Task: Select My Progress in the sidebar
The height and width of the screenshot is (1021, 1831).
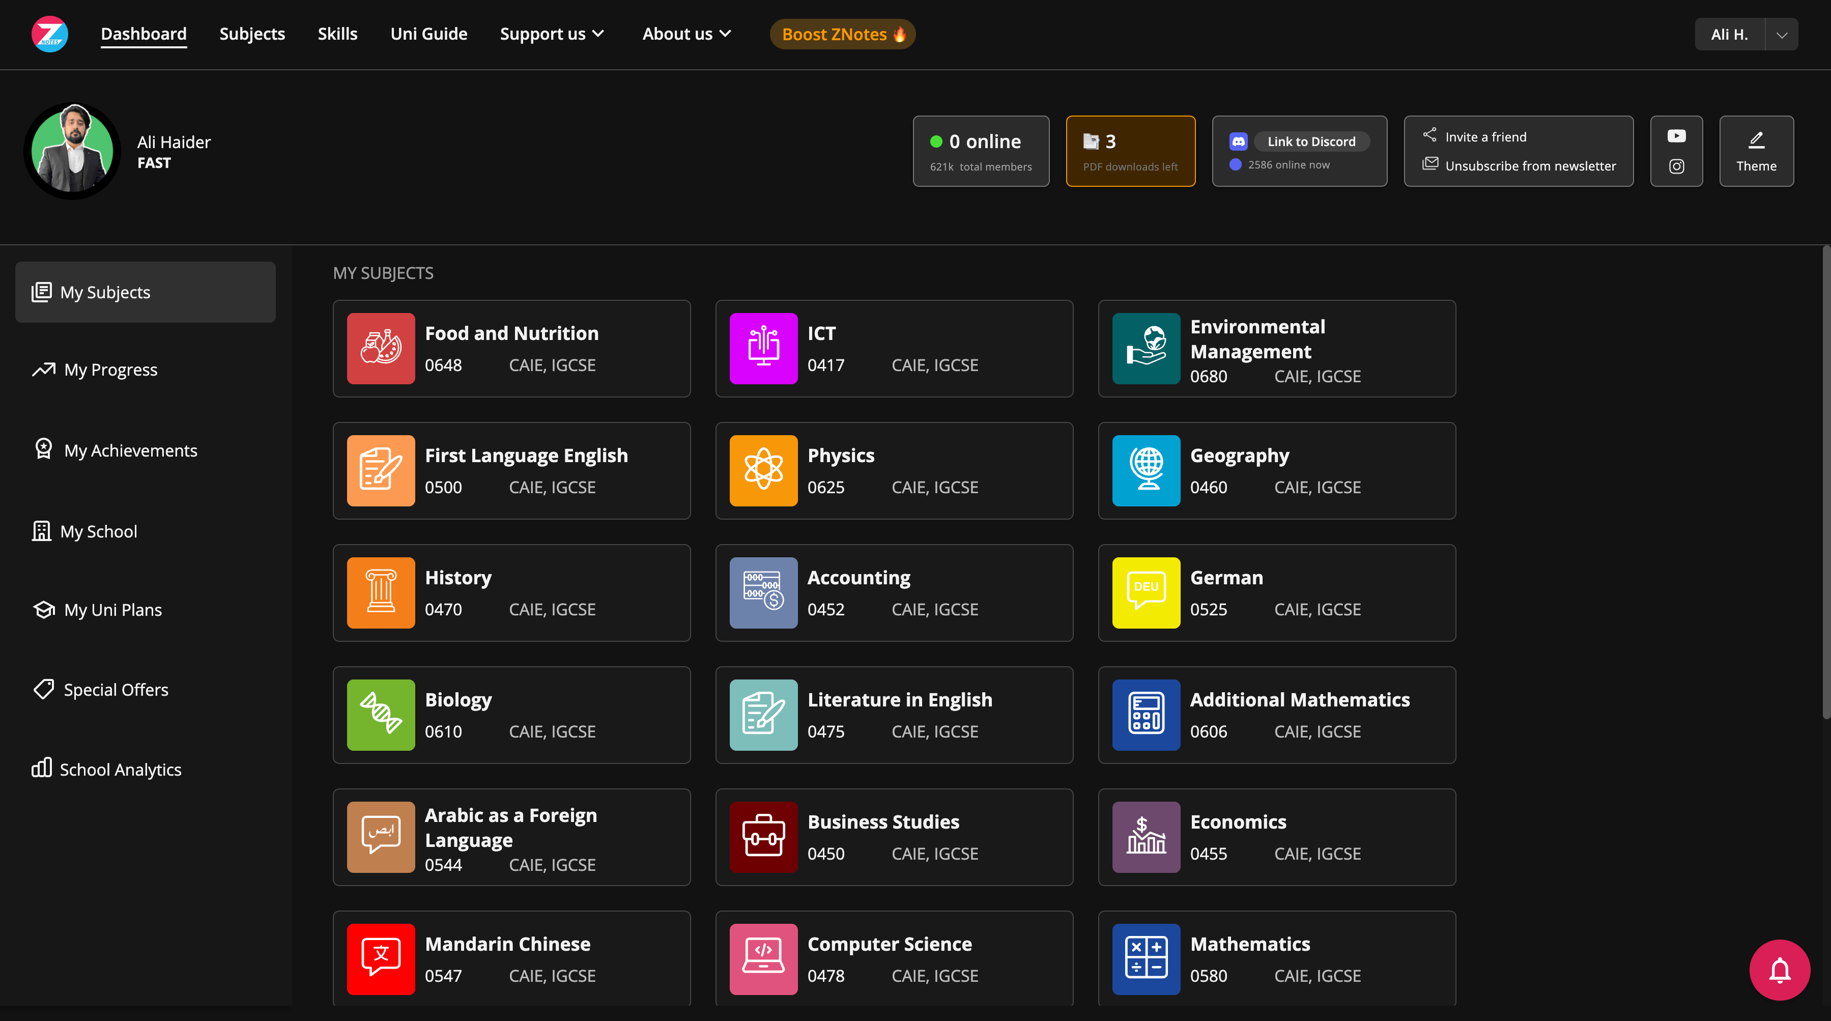Action: (x=110, y=370)
